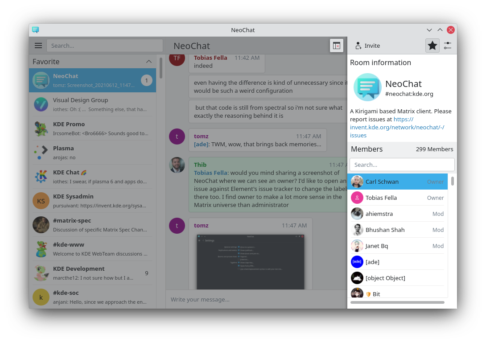Image resolution: width=486 pixels, height=343 pixels.
Task: Click ahiemstra's cat avatar
Action: [x=357, y=214]
